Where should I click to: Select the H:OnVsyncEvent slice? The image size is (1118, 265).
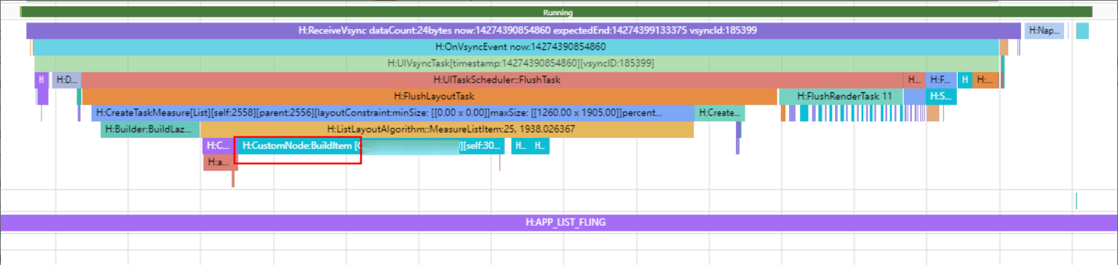(x=516, y=46)
